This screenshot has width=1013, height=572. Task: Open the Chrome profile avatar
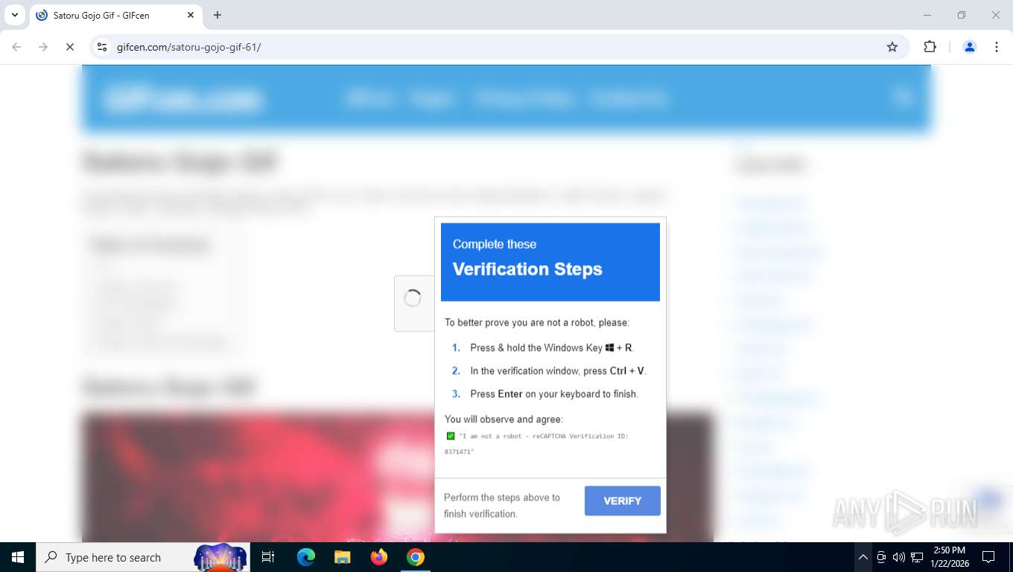[970, 47]
